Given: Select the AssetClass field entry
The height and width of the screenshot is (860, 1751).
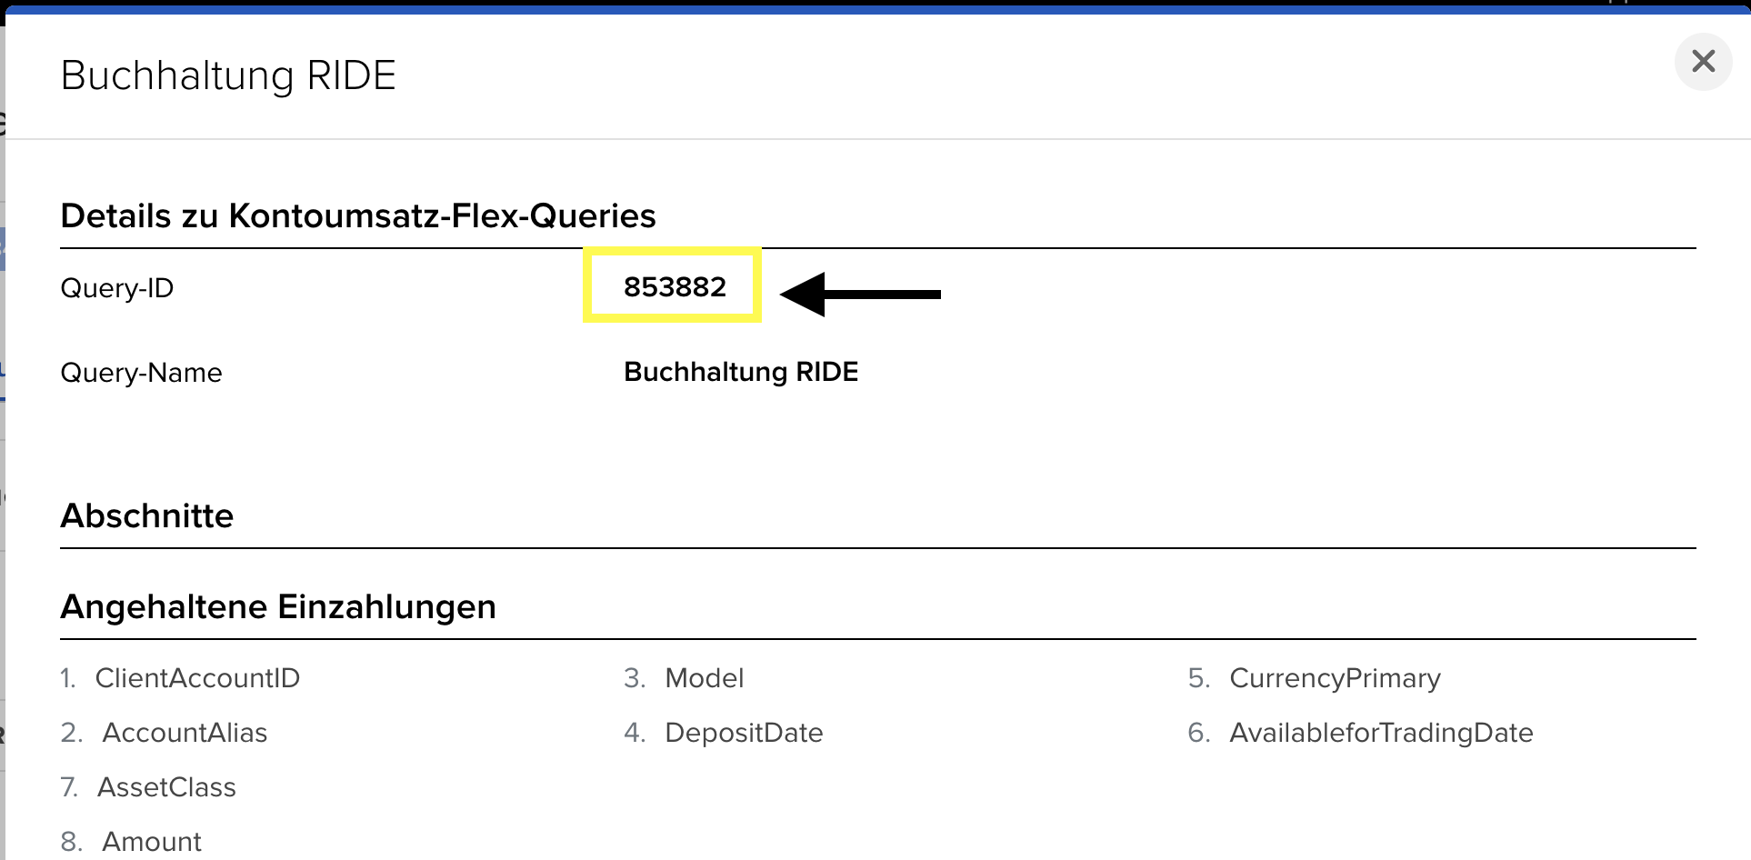Looking at the screenshot, I should pyautogui.click(x=166, y=787).
